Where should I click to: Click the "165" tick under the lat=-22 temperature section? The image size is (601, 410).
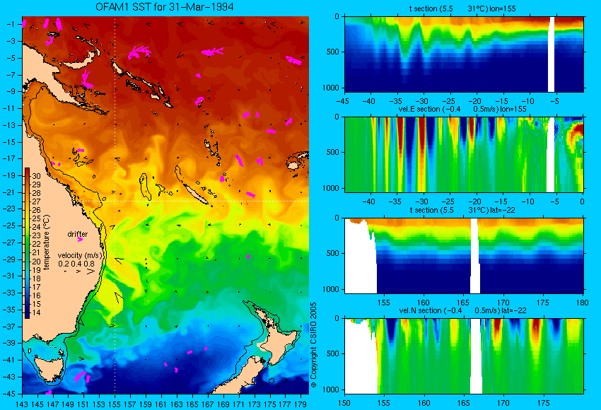click(463, 303)
